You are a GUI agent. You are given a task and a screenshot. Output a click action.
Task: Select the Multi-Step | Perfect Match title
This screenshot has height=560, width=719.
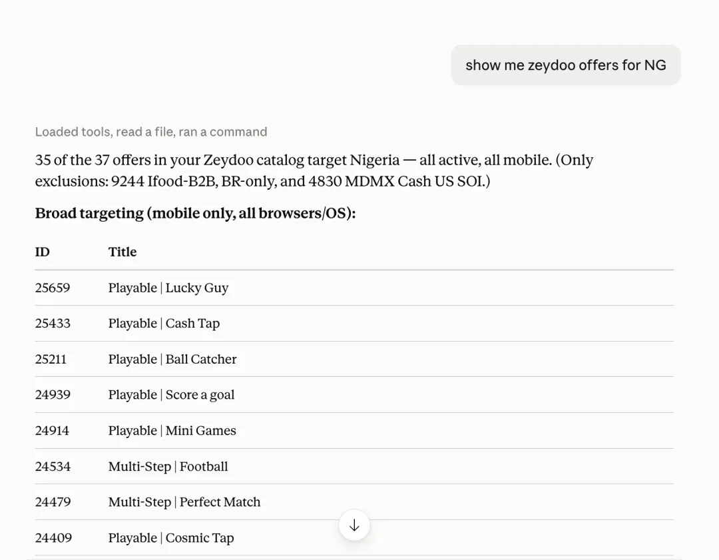point(184,502)
